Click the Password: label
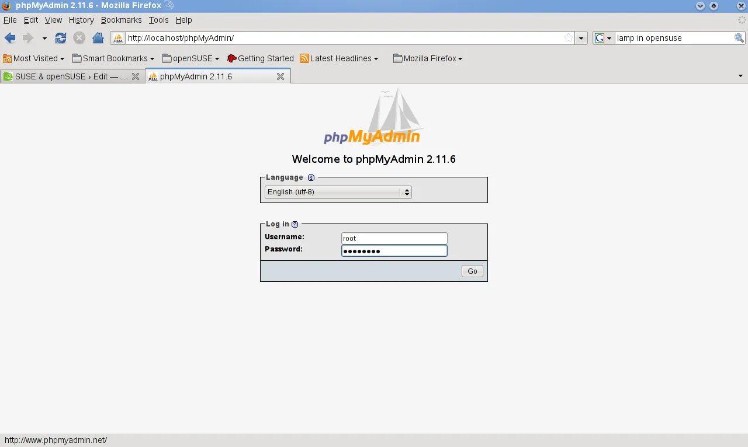The height and width of the screenshot is (447, 748). 283,249
